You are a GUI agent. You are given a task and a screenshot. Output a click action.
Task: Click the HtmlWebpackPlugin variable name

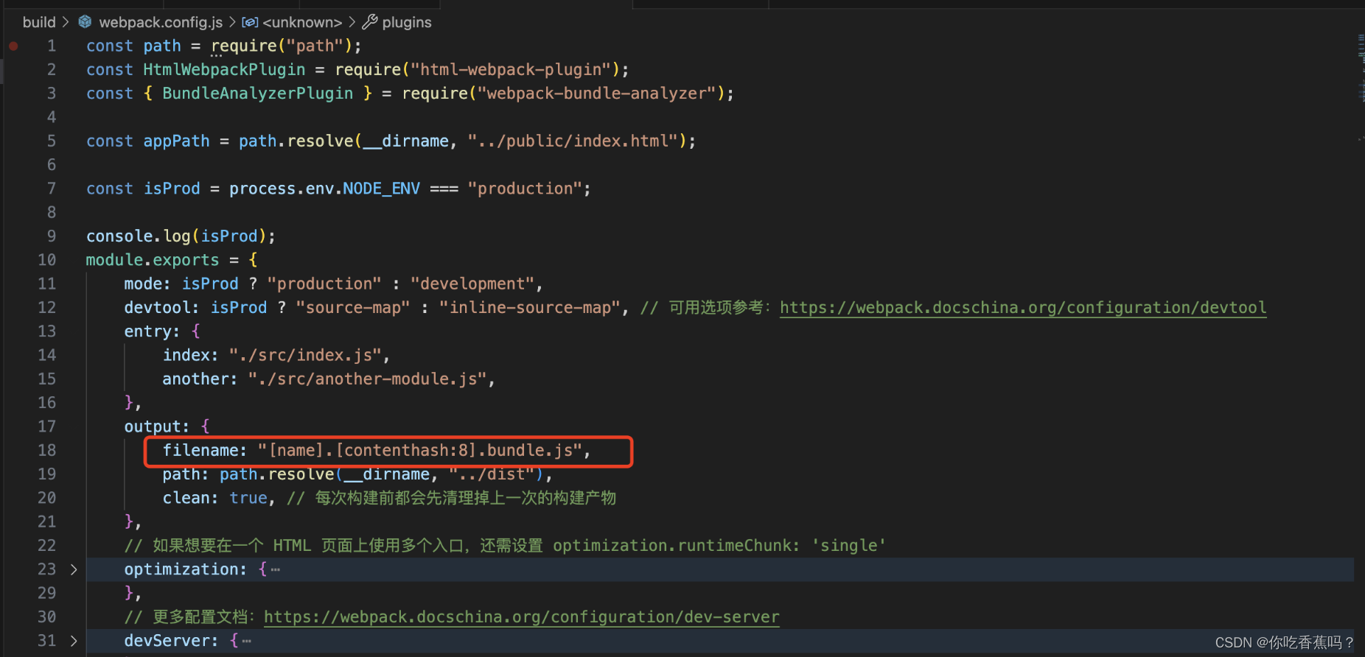coord(224,69)
